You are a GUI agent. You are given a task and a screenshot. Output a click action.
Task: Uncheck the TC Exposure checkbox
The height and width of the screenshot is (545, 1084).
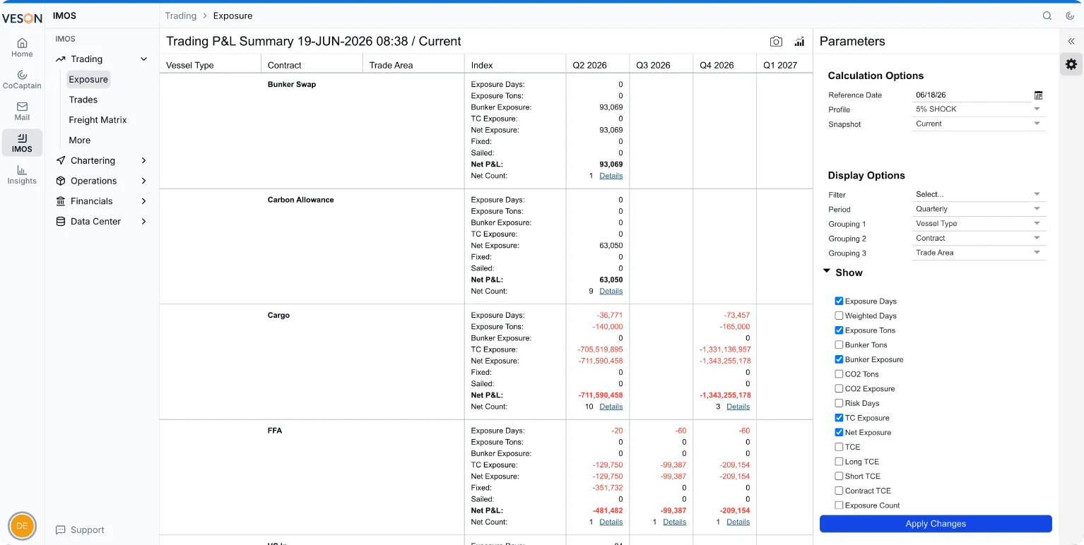coord(839,418)
